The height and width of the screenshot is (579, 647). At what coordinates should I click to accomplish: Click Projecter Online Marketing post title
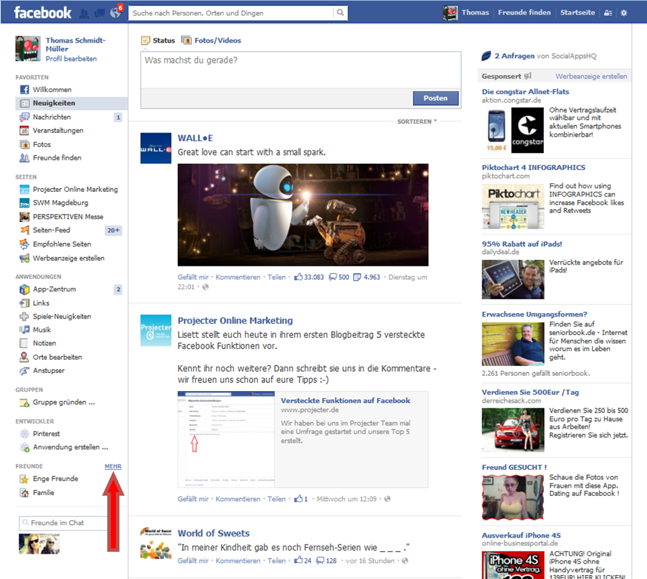[235, 320]
